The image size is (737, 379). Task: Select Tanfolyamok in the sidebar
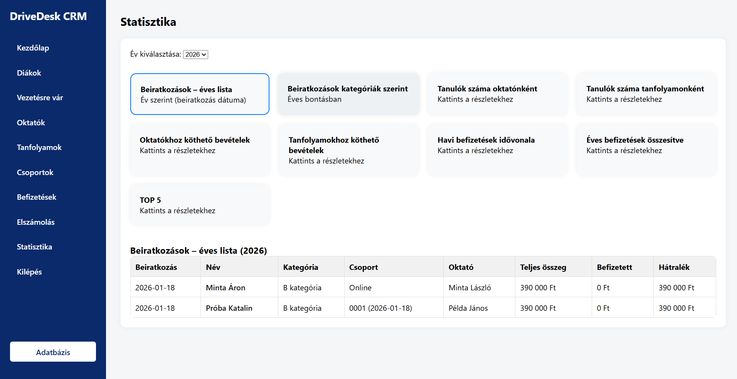coord(39,148)
